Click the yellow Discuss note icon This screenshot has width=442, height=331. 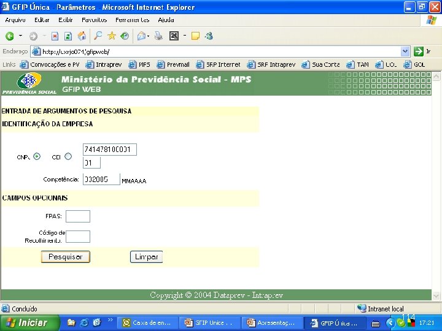[195, 36]
